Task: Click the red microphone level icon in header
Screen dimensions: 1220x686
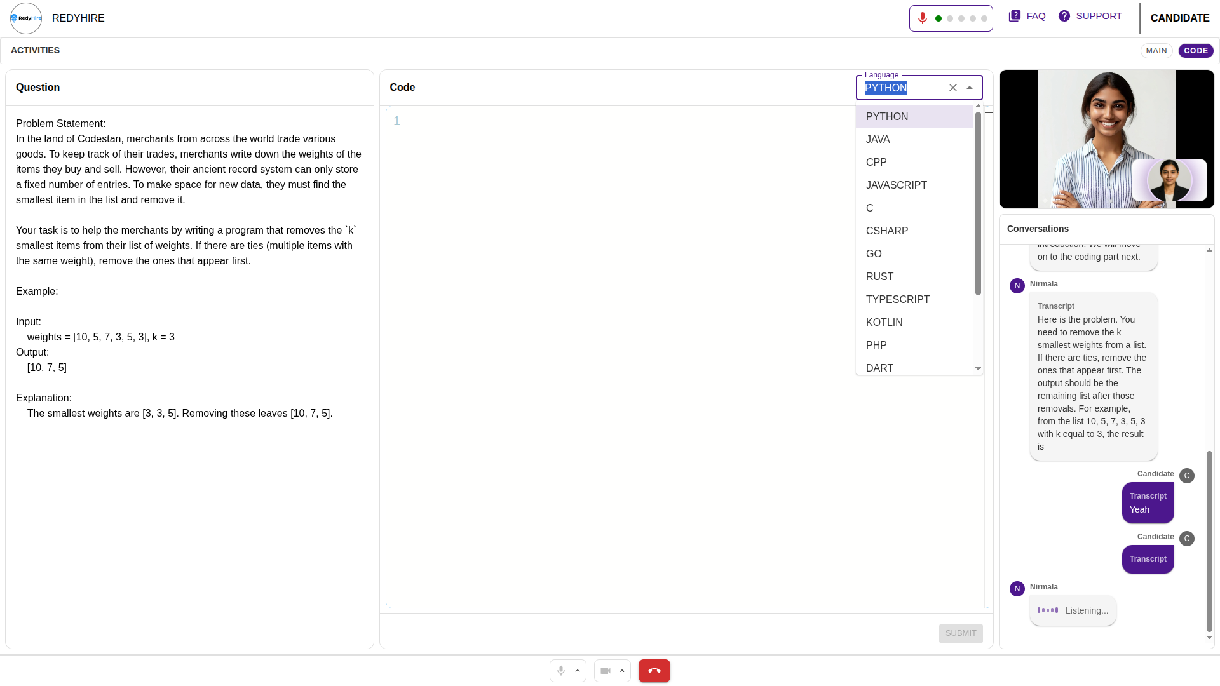Action: point(923,18)
